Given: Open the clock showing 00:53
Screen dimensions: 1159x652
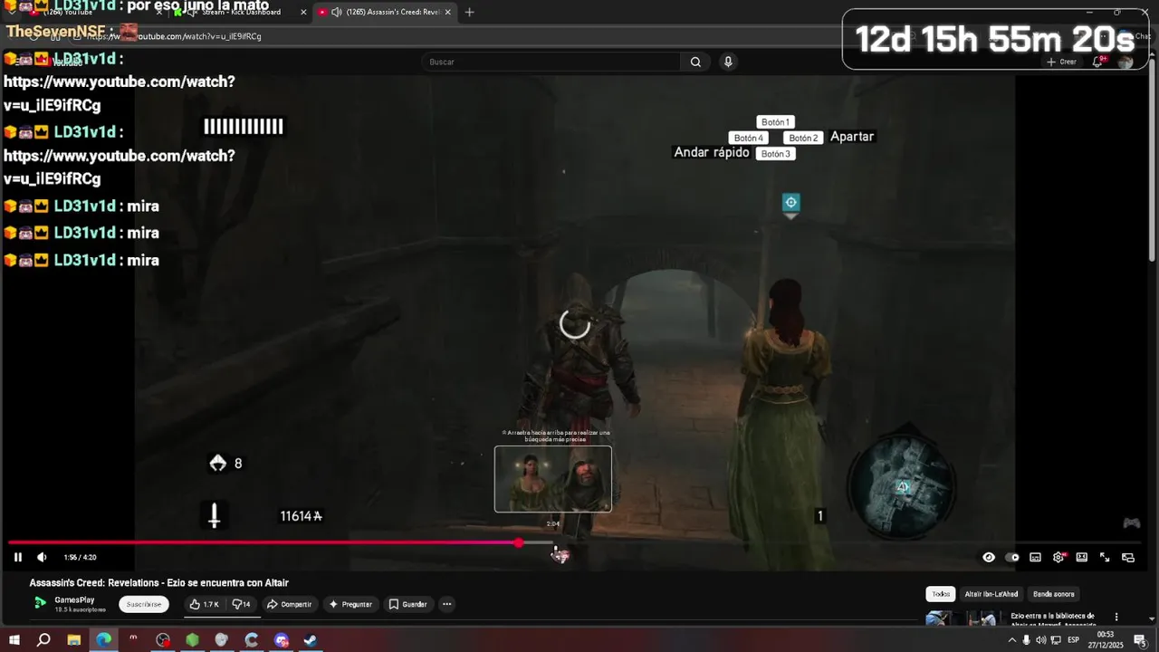Looking at the screenshot, I should (x=1105, y=640).
